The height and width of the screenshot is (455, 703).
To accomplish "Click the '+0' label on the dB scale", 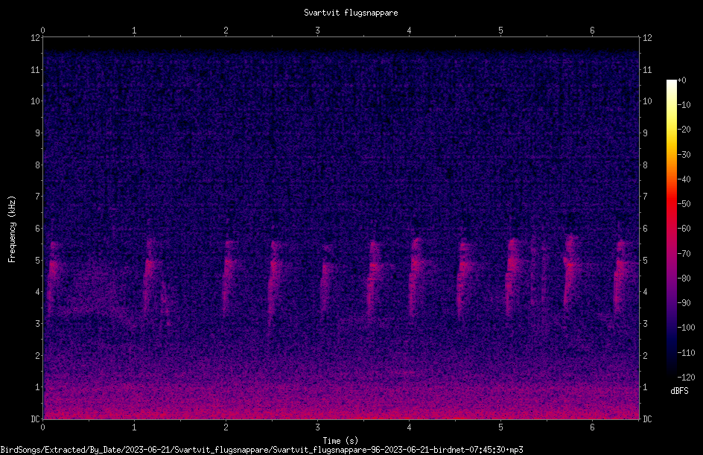I will point(682,80).
